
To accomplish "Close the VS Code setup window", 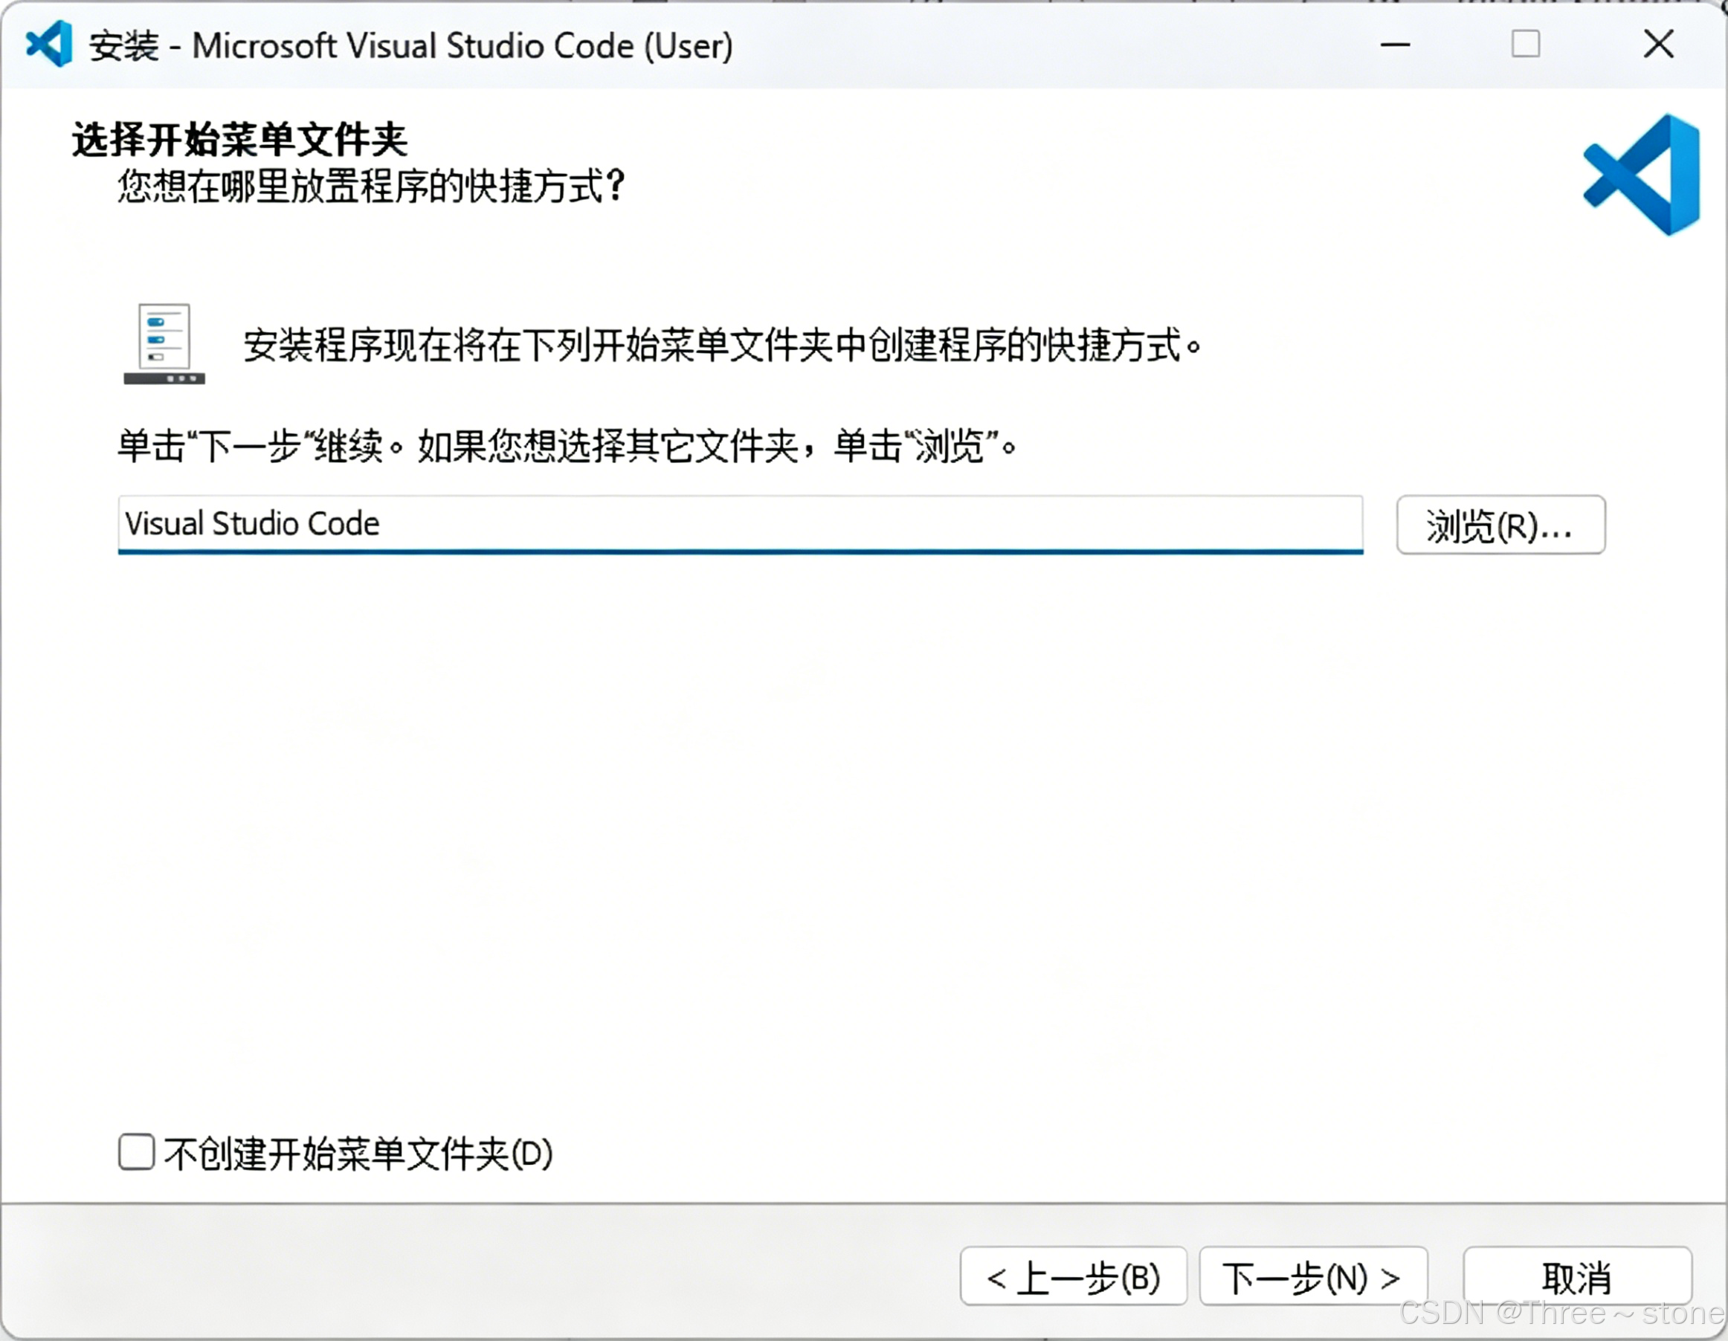I will click(1658, 45).
